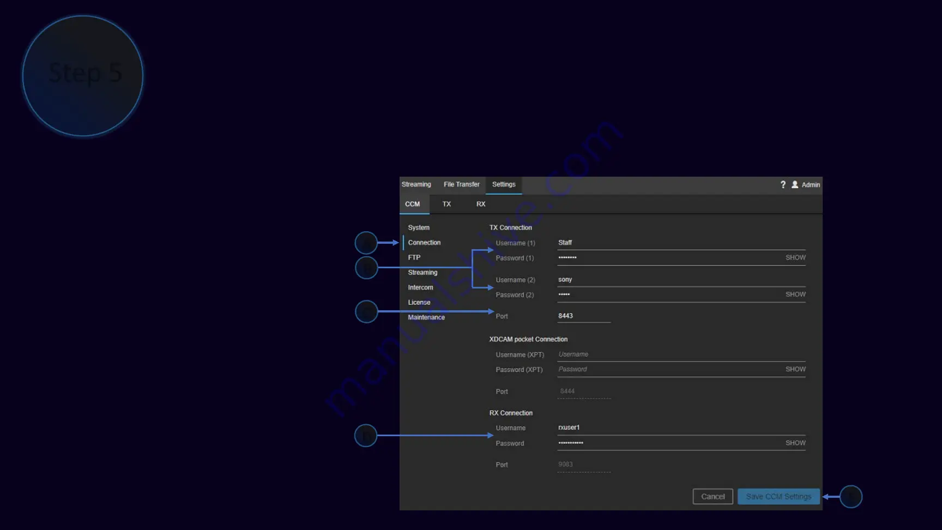The image size is (942, 530).
Task: Select Connection in the sidebar
Action: point(424,243)
